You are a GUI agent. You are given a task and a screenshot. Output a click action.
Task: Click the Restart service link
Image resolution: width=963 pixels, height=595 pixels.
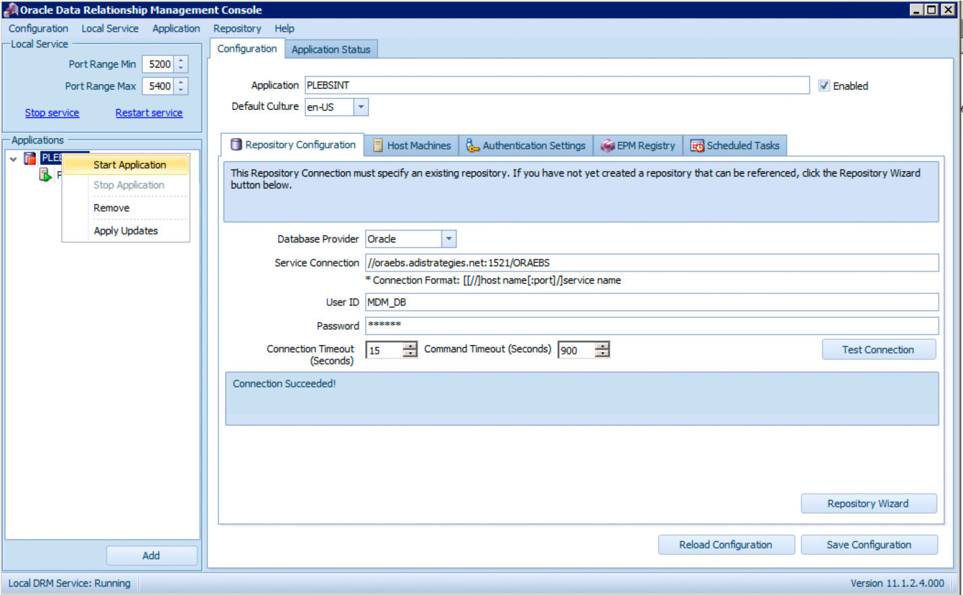pyautogui.click(x=149, y=113)
